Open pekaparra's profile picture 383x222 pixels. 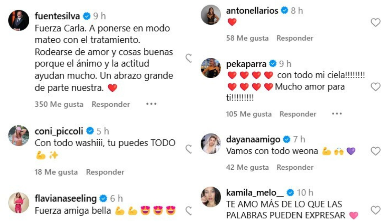tap(210, 68)
